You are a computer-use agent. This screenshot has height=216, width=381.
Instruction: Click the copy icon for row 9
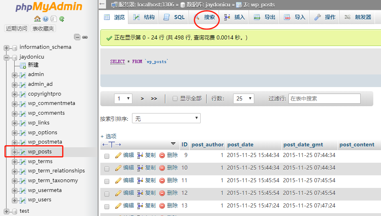[x=140, y=155]
